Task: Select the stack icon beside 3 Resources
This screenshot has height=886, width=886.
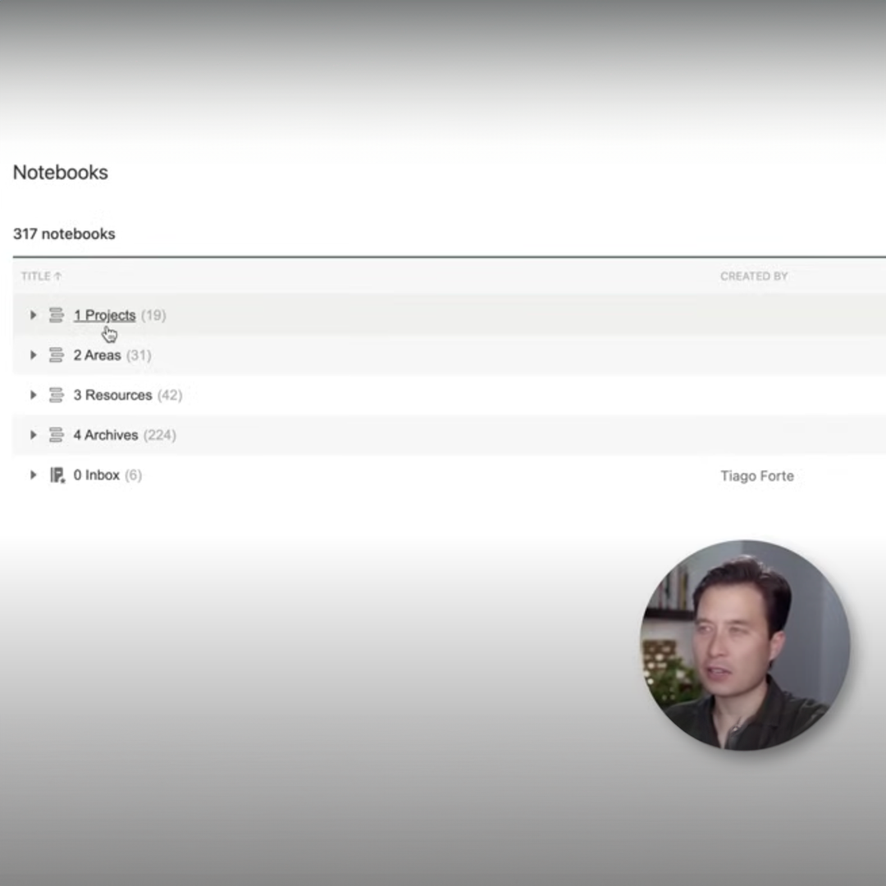Action: [56, 395]
